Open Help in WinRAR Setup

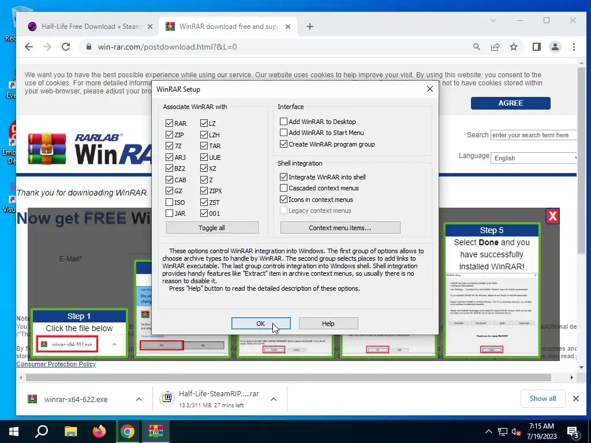click(328, 323)
